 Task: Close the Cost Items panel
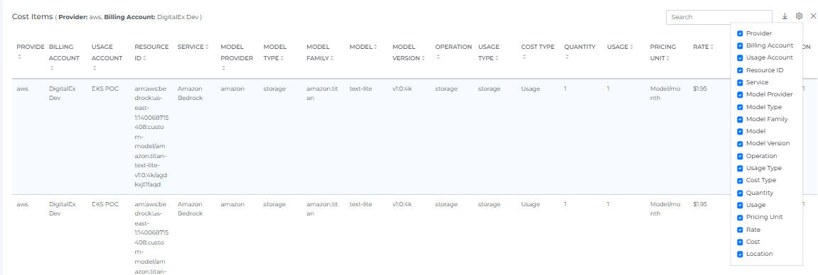pyautogui.click(x=813, y=16)
